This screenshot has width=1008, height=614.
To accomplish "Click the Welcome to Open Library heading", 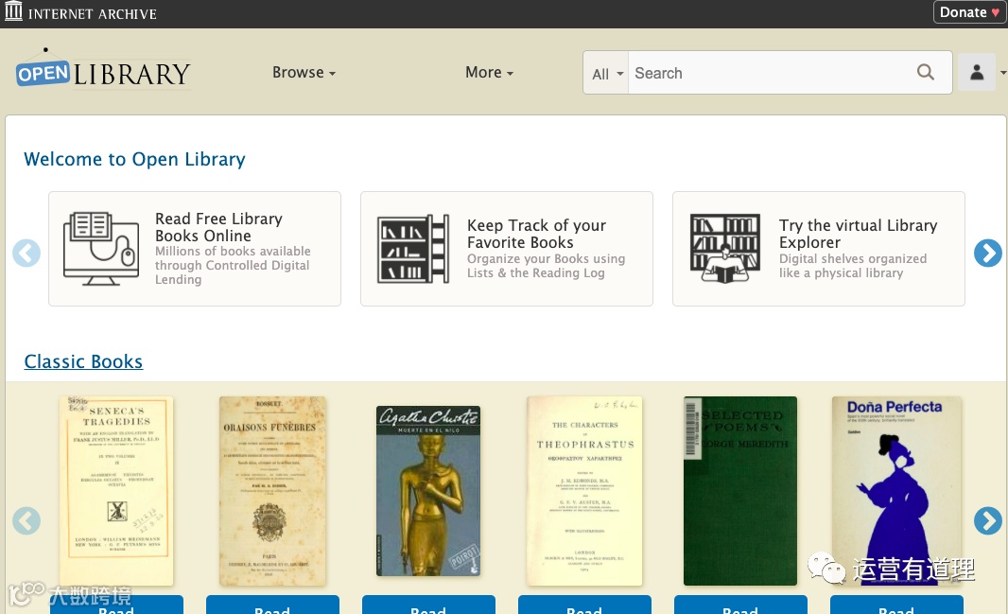I will pos(134,159).
